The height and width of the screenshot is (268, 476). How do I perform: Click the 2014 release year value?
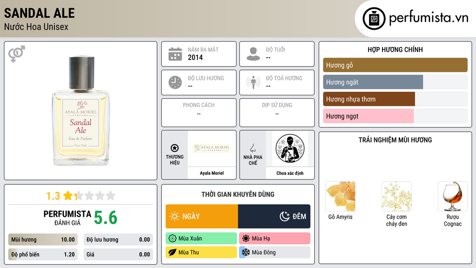tap(195, 57)
